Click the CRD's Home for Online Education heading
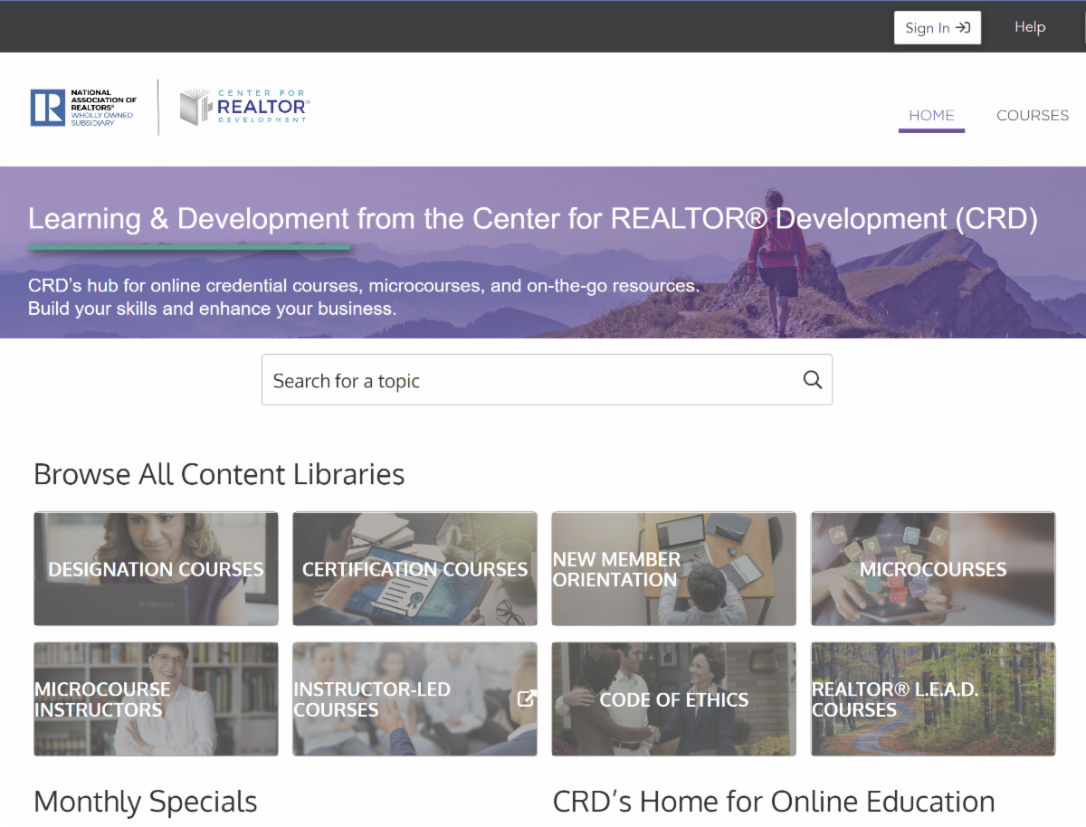1086x827 pixels. pos(773,802)
